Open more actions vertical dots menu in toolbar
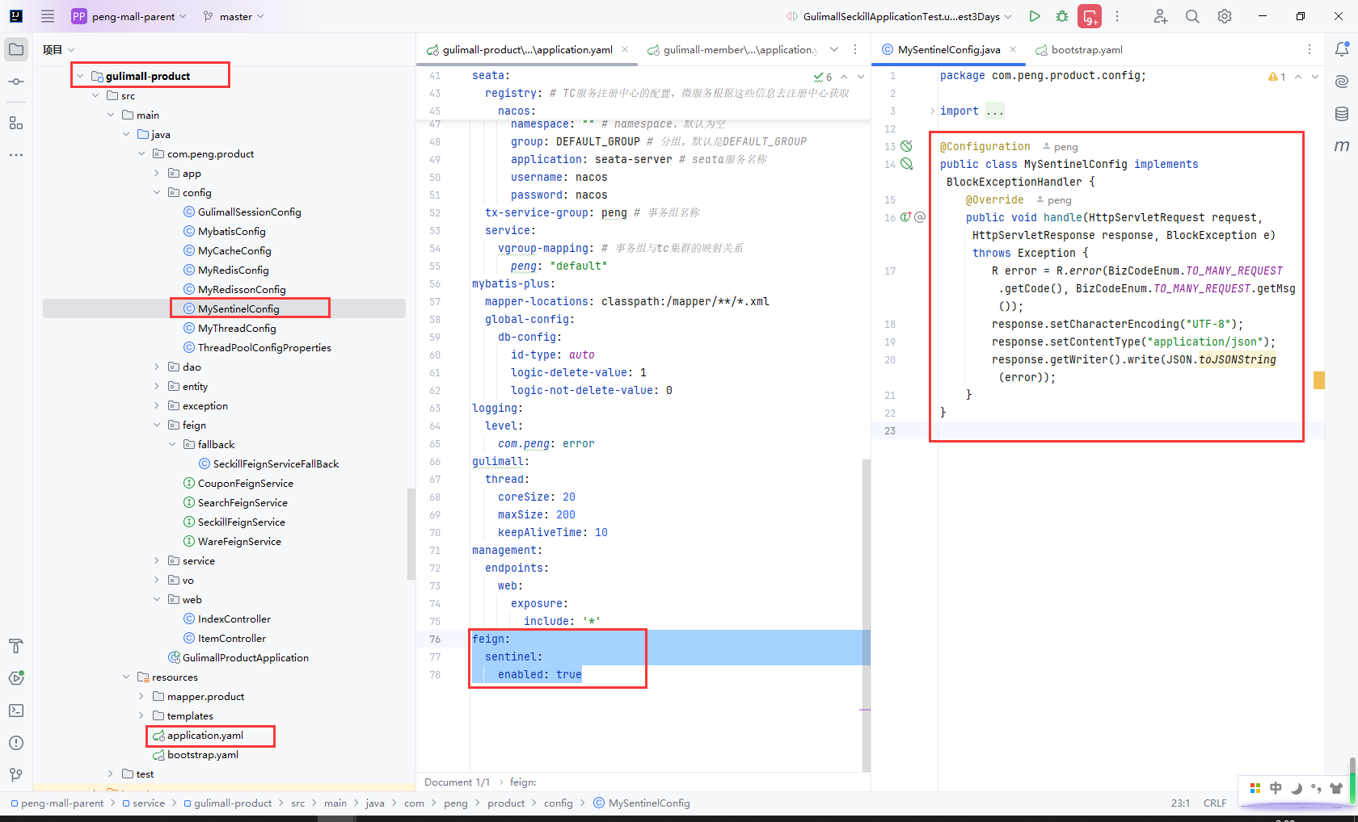This screenshot has height=822, width=1358. (x=1117, y=16)
